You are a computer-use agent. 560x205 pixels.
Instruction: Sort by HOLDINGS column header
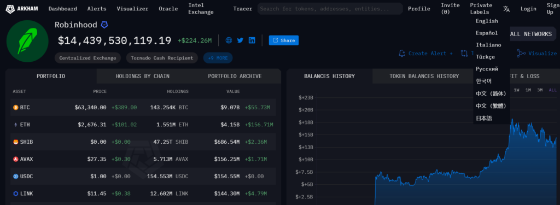click(178, 91)
